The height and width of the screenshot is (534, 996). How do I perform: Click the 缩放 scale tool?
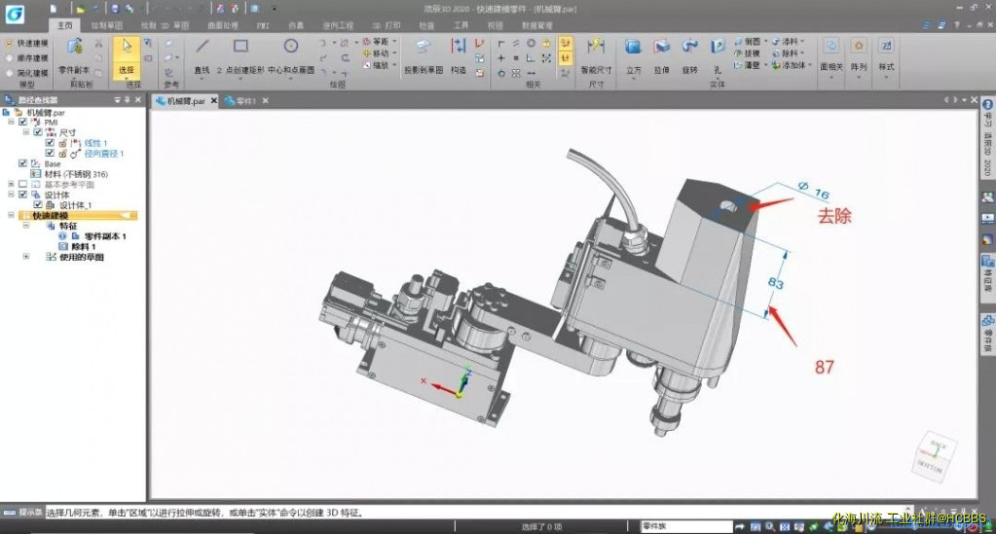[376, 65]
